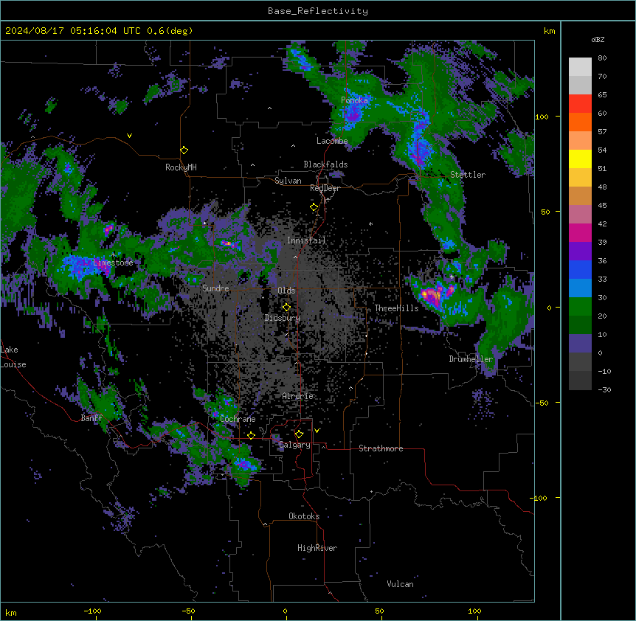The image size is (636, 621).
Task: Click the 50 tick on the bottom axis
Action: [380, 611]
